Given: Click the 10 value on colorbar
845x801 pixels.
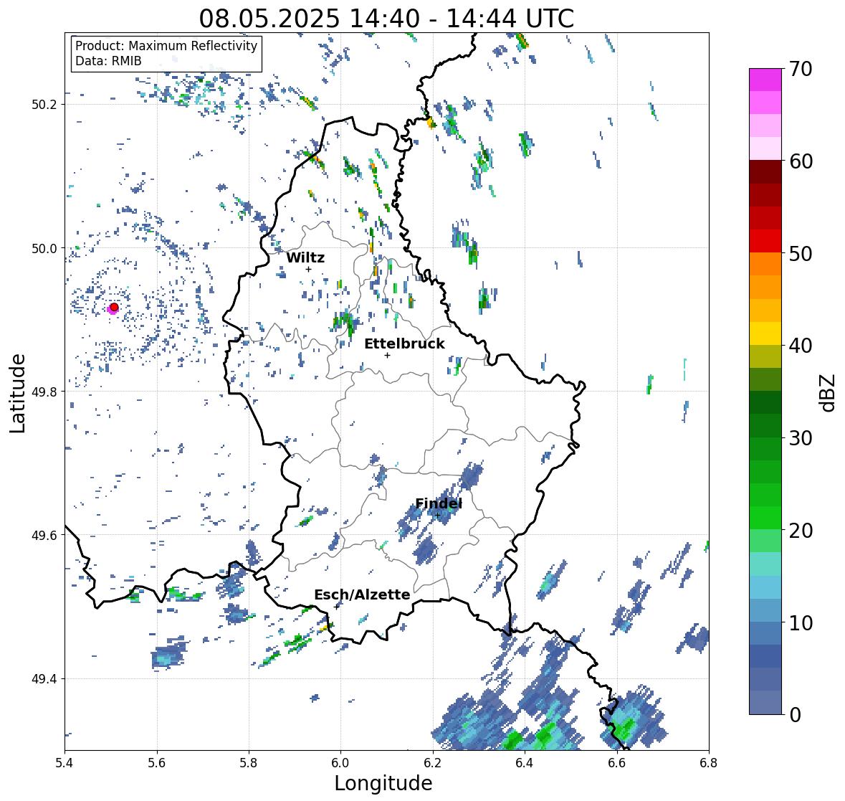Looking at the screenshot, I should point(801,622).
